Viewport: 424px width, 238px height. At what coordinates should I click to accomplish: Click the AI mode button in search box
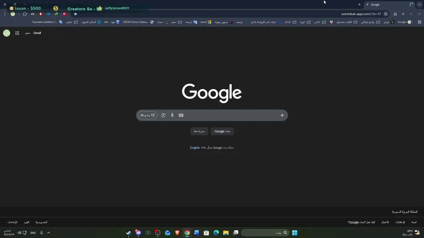(x=147, y=115)
